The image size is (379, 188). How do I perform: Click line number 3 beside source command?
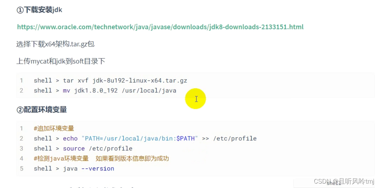[x=21, y=148]
